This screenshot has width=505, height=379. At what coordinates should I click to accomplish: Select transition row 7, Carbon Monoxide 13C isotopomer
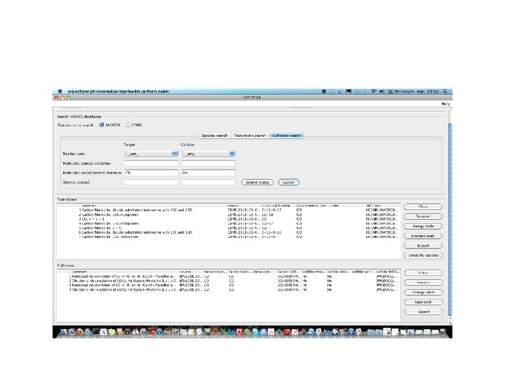[x=229, y=237]
